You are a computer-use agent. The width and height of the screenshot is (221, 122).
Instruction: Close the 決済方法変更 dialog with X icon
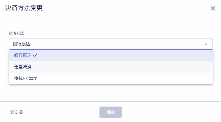(x=213, y=8)
